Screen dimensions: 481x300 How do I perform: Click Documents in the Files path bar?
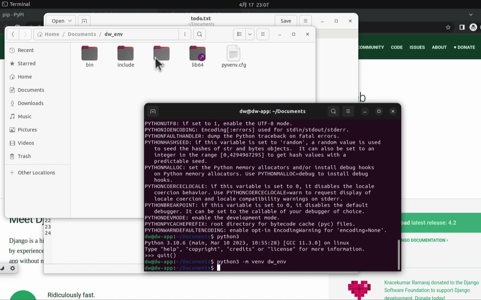[x=82, y=34]
